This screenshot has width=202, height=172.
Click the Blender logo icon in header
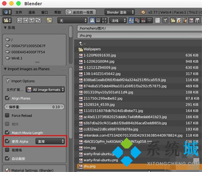pyautogui.click(x=143, y=12)
